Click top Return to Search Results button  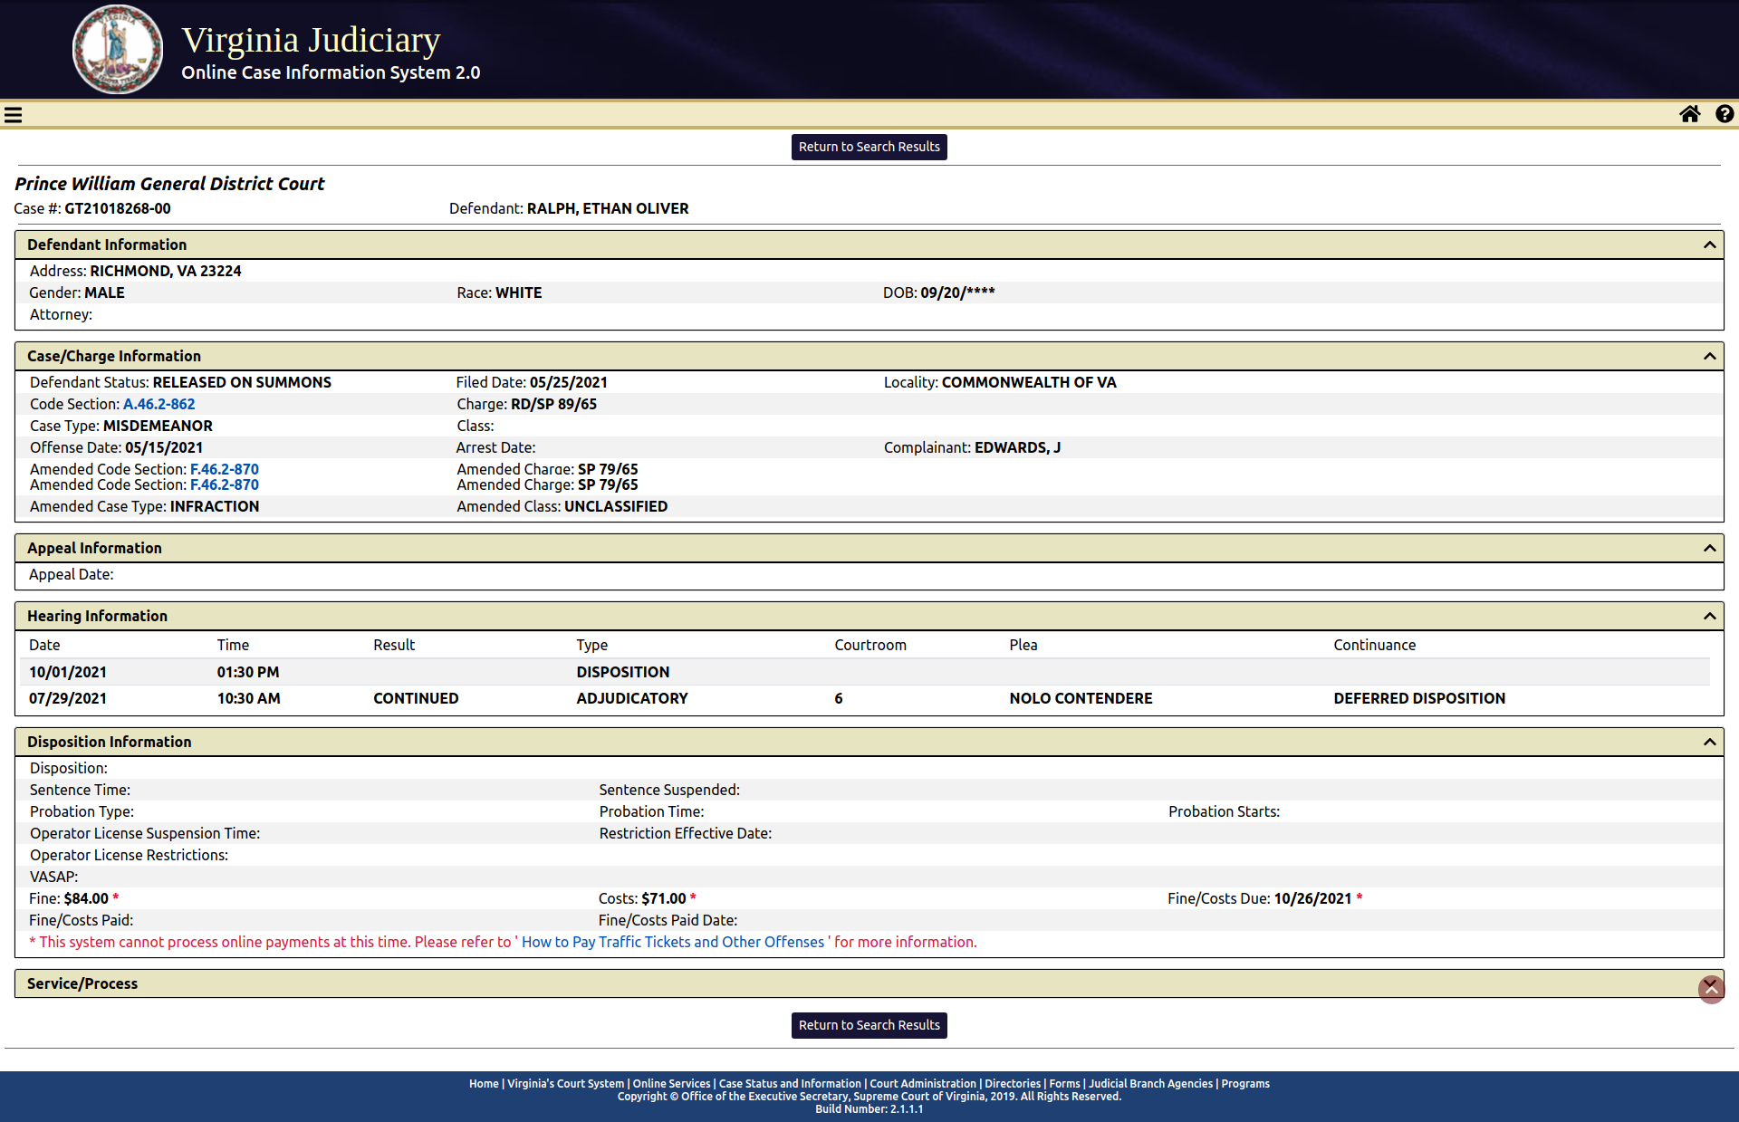869,147
